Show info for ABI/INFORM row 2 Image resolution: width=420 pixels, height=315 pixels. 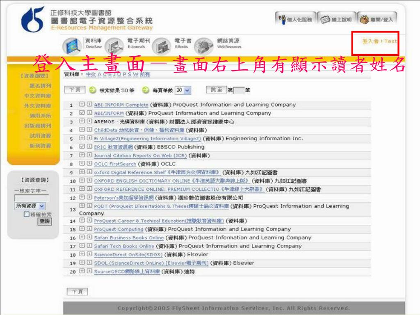coord(89,113)
